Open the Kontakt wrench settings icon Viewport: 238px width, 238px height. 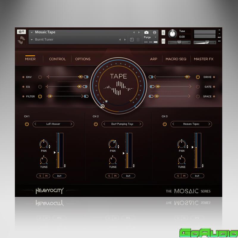(21, 32)
